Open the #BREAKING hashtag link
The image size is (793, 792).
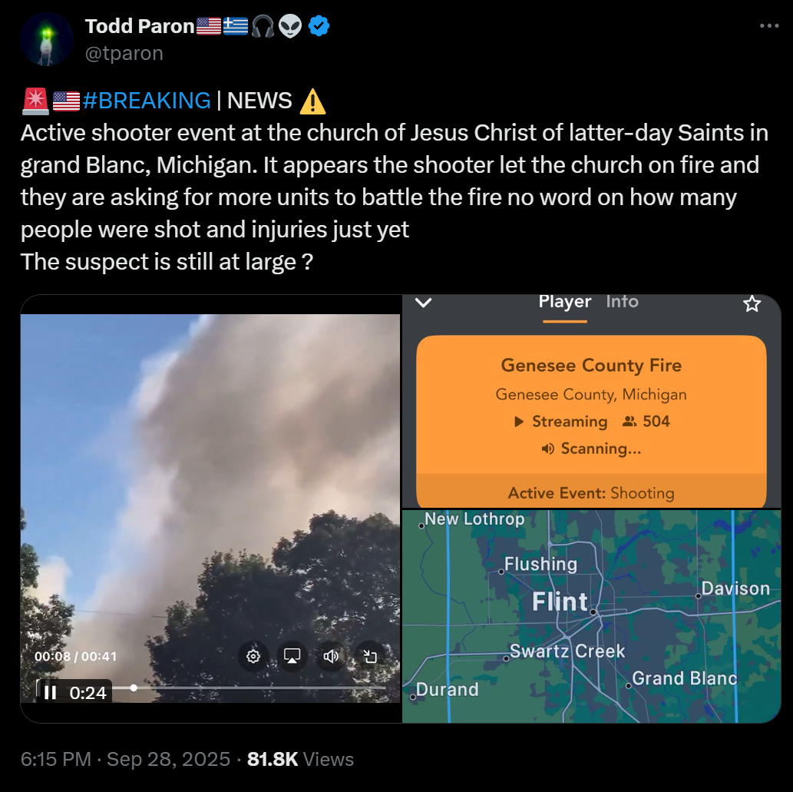147,101
